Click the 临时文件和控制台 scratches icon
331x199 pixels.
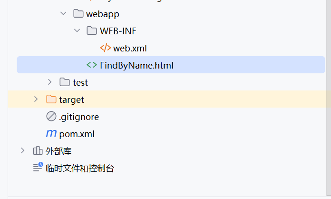pyautogui.click(x=38, y=168)
